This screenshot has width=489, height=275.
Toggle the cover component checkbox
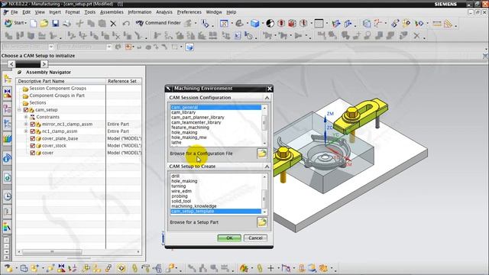32,153
